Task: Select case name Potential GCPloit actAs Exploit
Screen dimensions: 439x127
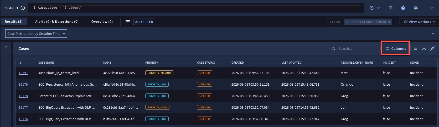Action: coord(67,96)
